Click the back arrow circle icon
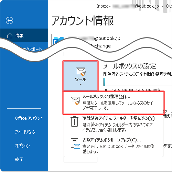The width and height of the screenshot is (172, 172). point(9,21)
